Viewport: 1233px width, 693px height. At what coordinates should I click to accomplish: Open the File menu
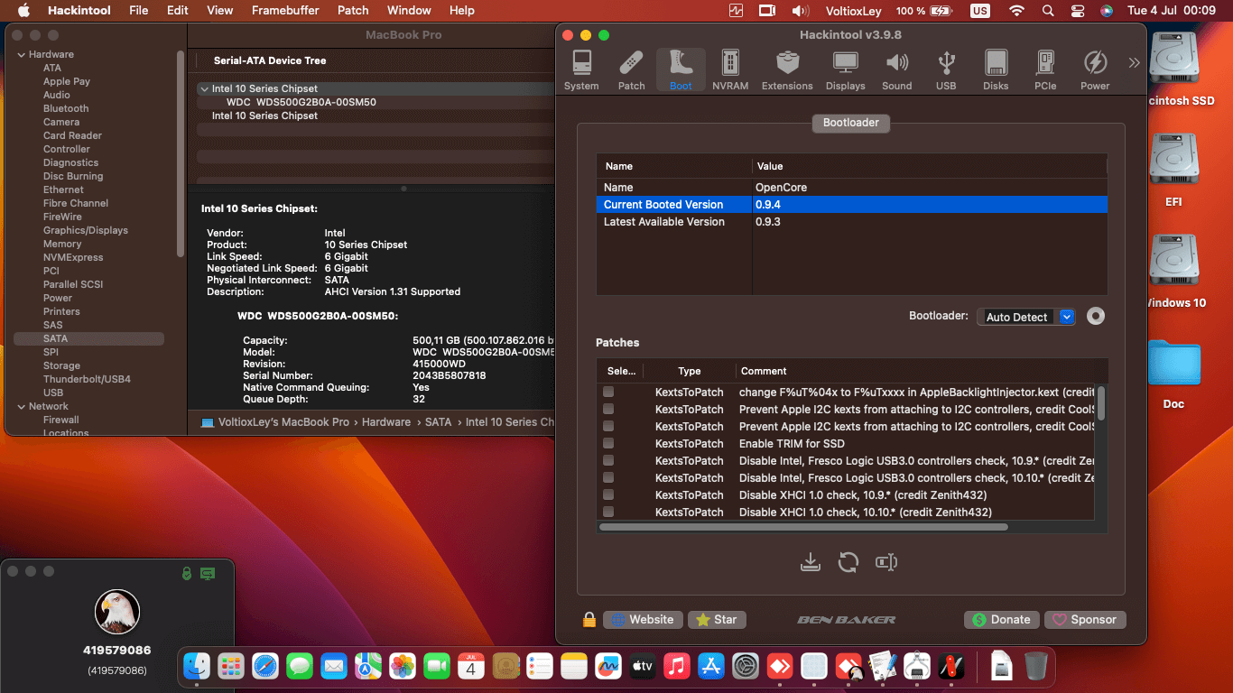coord(139,10)
